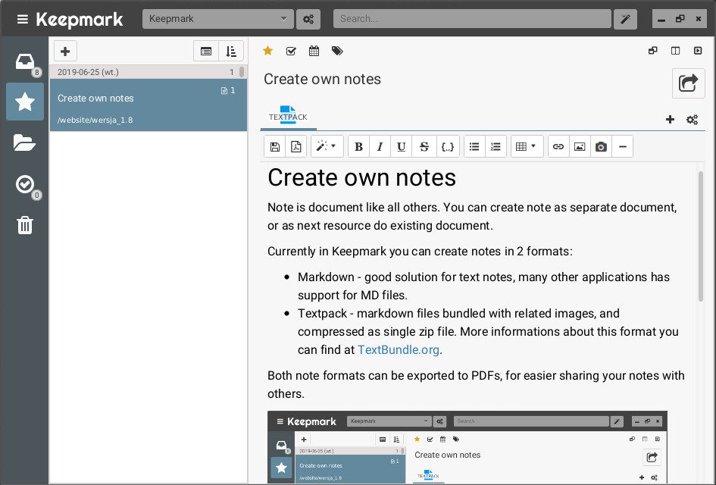Viewport: 716px width, 485px height.
Task: Click the note editor vertical scrollbar
Action: 701,236
